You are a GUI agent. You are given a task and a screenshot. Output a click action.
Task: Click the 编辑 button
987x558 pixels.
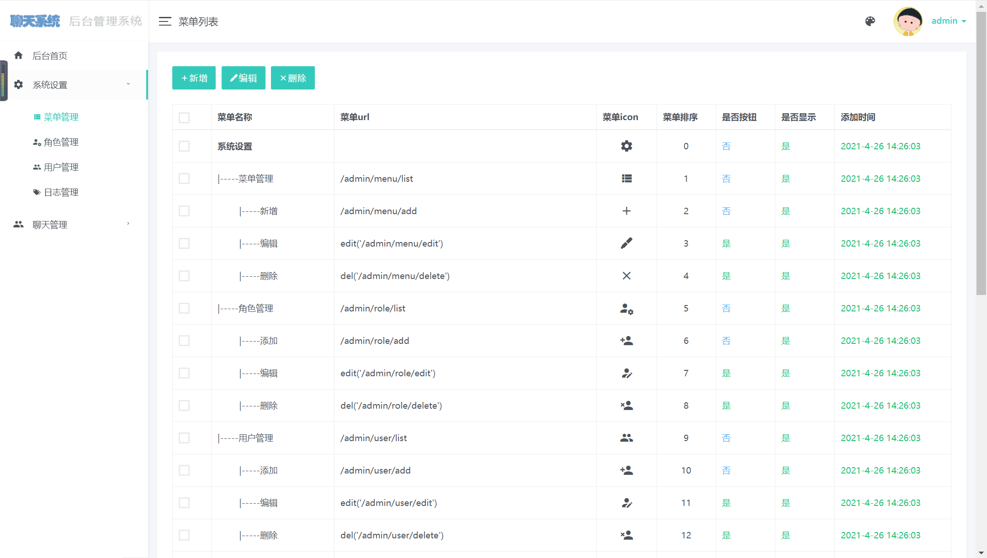(244, 78)
